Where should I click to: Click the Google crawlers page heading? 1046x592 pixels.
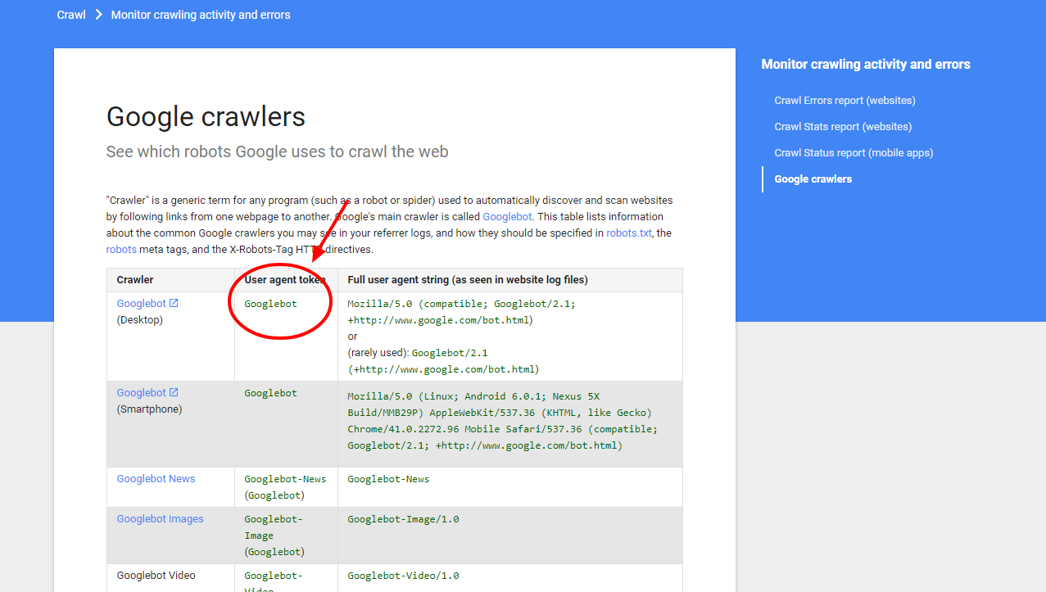coord(205,116)
